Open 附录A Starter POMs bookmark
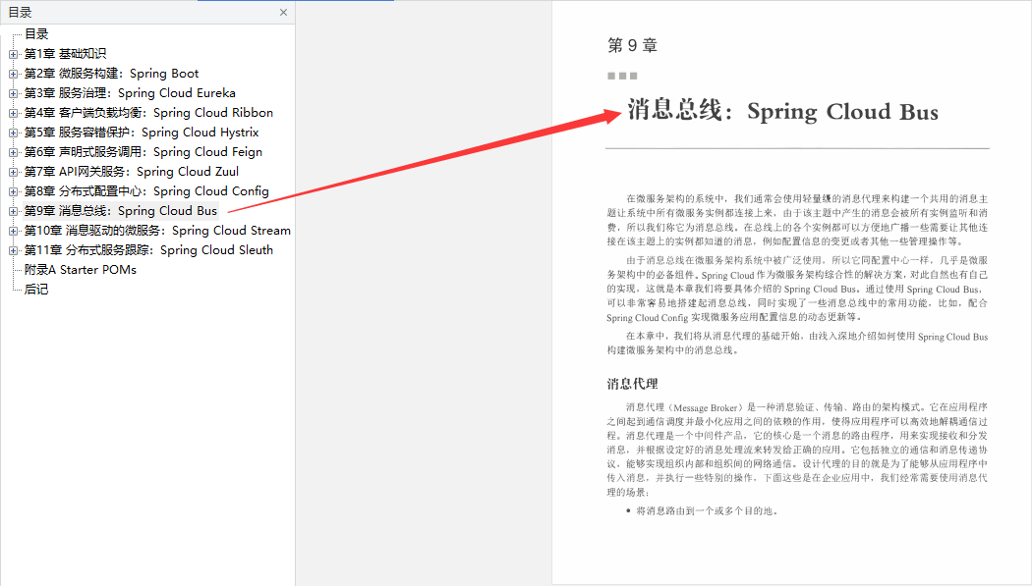Viewport: 1032px width, 586px height. [x=81, y=270]
